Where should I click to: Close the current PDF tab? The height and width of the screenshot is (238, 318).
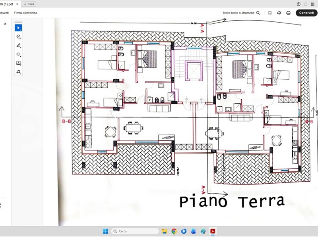17,4
